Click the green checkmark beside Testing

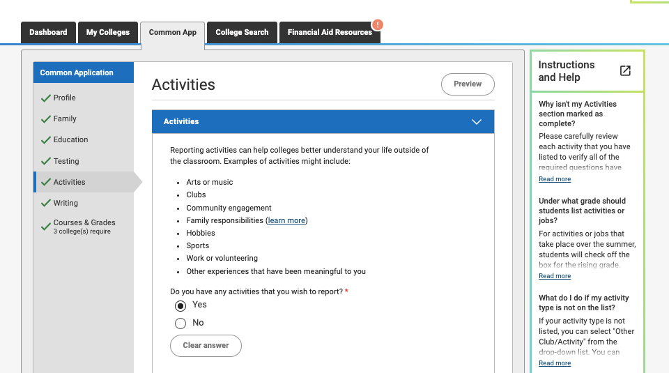tap(46, 161)
